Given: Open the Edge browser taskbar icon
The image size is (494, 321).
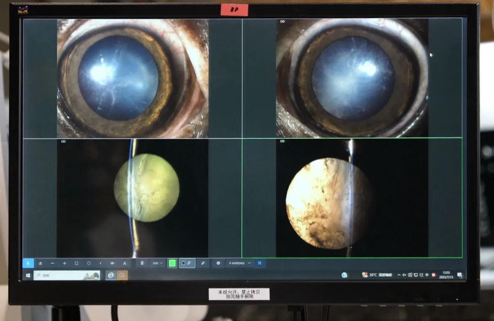Looking at the screenshot, I should pyautogui.click(x=111, y=276).
